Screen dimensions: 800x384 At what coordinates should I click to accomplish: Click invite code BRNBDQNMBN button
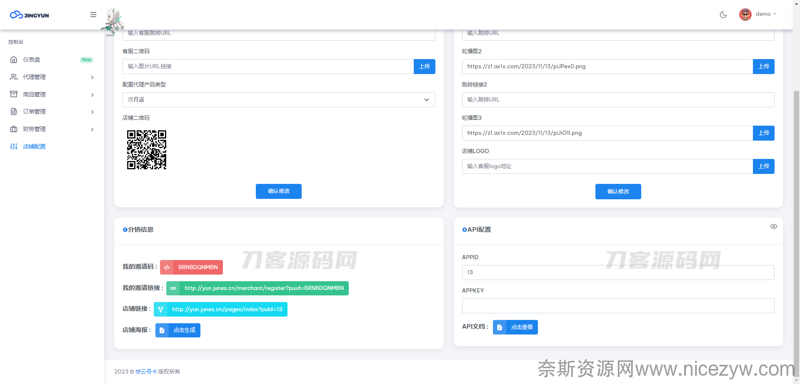(191, 267)
